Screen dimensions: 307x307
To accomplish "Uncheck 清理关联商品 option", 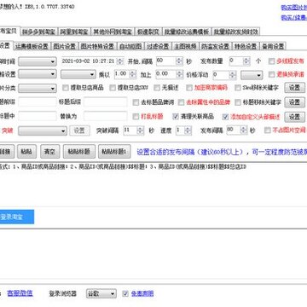I will click(176, 116).
